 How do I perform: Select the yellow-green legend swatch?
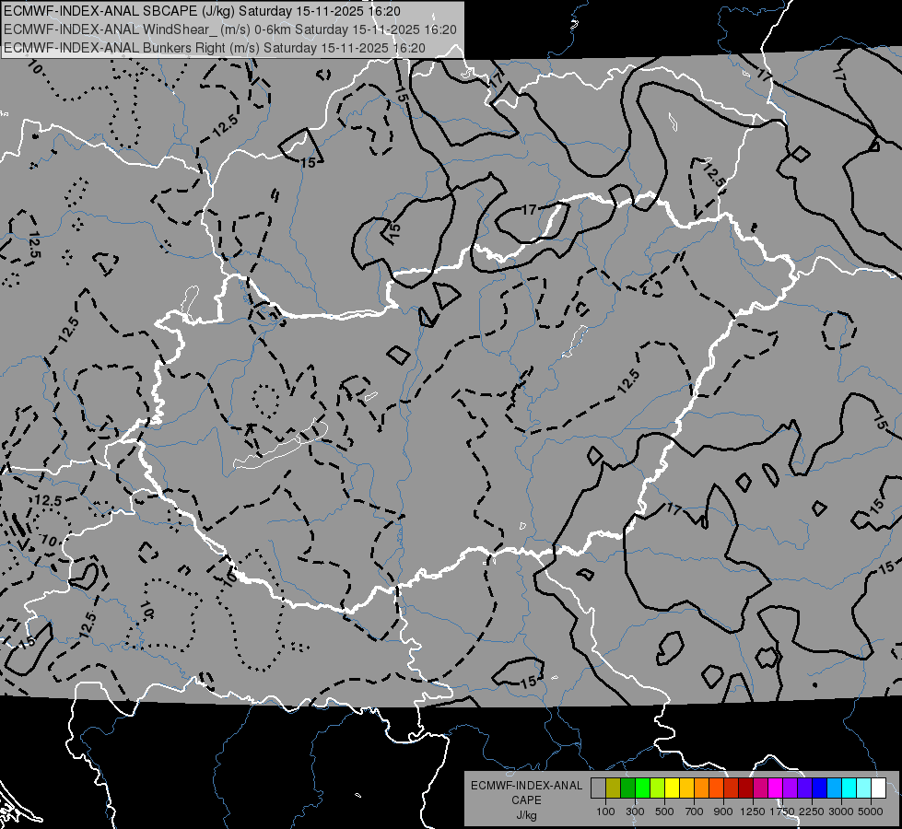click(657, 788)
